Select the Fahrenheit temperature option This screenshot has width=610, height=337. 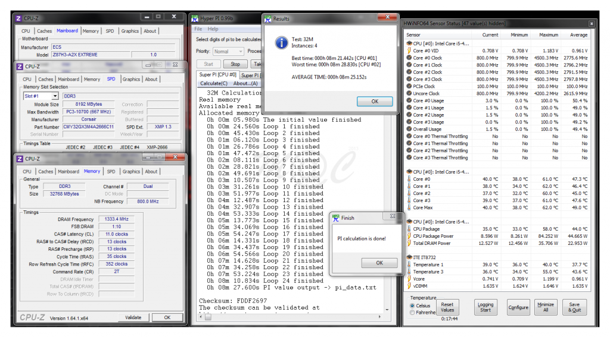[x=413, y=313]
